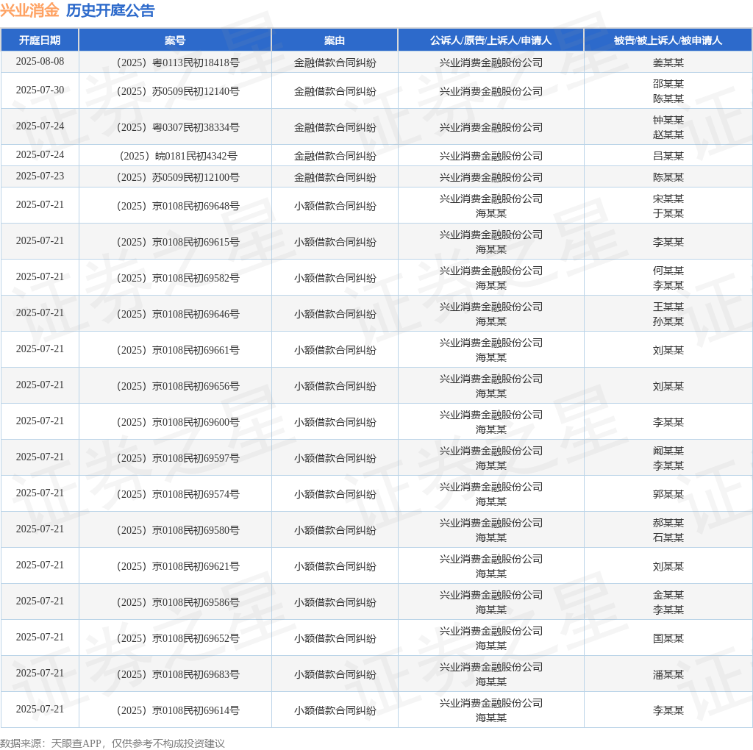Click defendant 金某某
This screenshot has width=753, height=750.
point(668,594)
